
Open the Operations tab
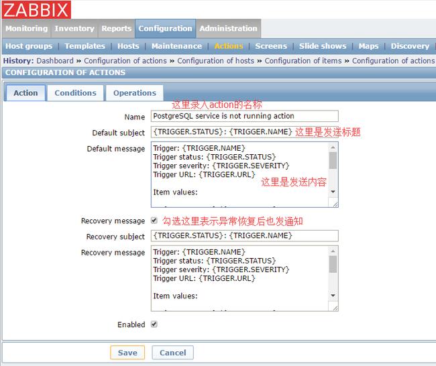[x=134, y=93]
